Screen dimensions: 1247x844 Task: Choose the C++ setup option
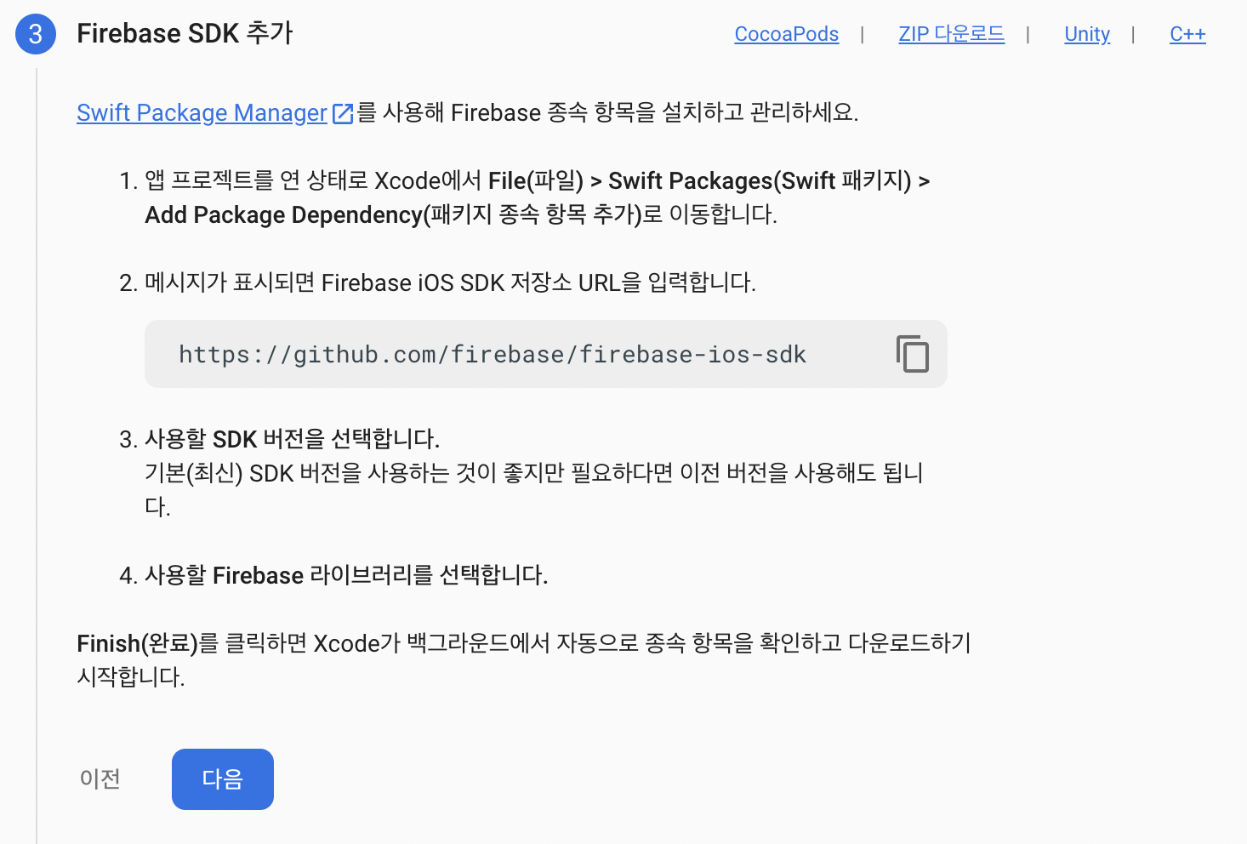(x=1187, y=34)
